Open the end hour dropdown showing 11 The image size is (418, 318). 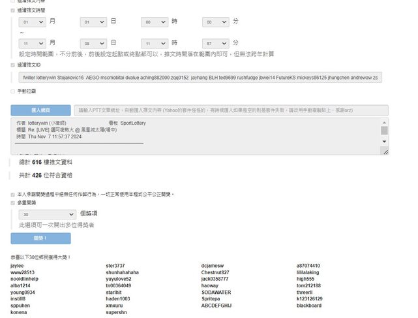(x=154, y=43)
